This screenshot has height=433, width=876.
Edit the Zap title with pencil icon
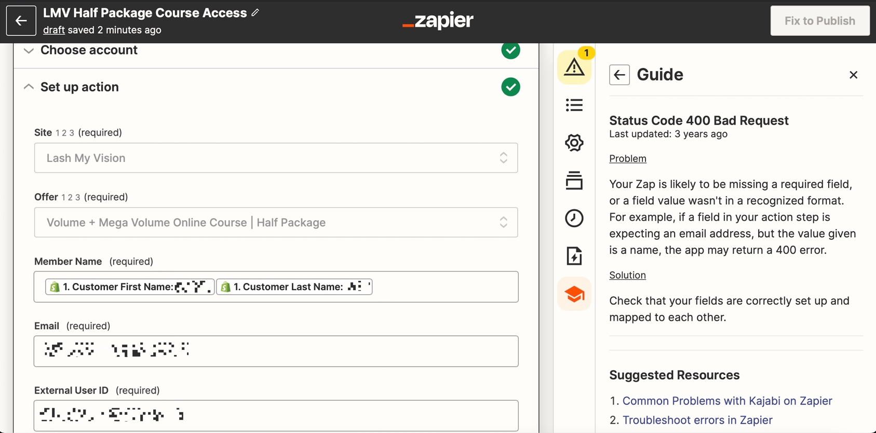coord(255,12)
